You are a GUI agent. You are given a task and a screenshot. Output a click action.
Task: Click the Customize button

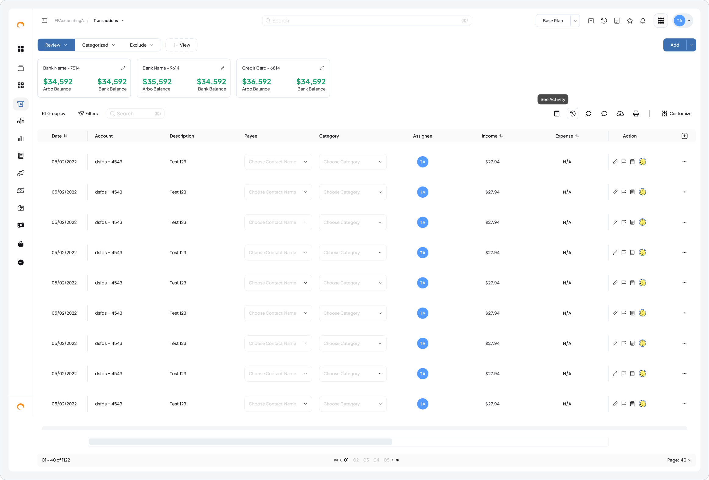(x=676, y=113)
